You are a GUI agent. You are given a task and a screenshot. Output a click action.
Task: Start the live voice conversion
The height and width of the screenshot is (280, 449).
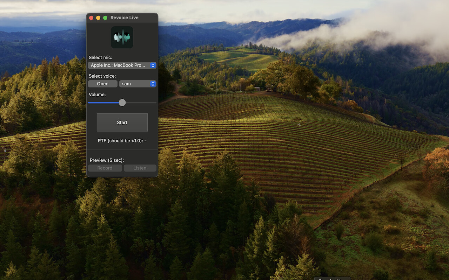click(122, 122)
